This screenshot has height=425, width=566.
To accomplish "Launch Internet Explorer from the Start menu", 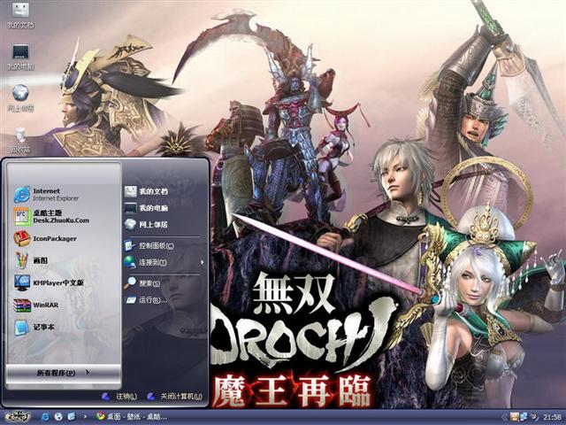I will point(47,195).
